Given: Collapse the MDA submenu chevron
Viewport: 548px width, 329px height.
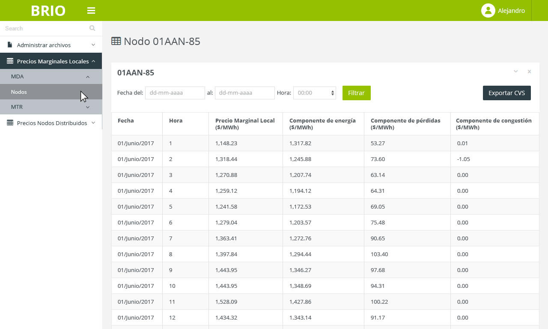Looking at the screenshot, I should pyautogui.click(x=88, y=77).
